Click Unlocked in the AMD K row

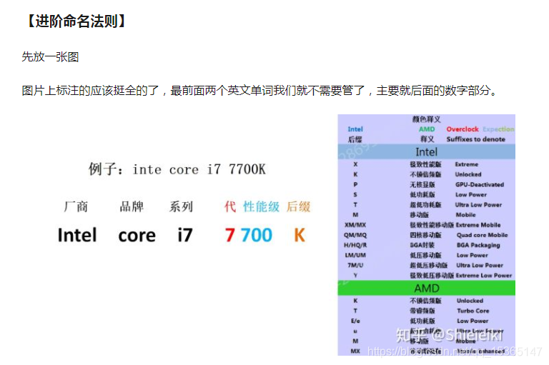470,301
